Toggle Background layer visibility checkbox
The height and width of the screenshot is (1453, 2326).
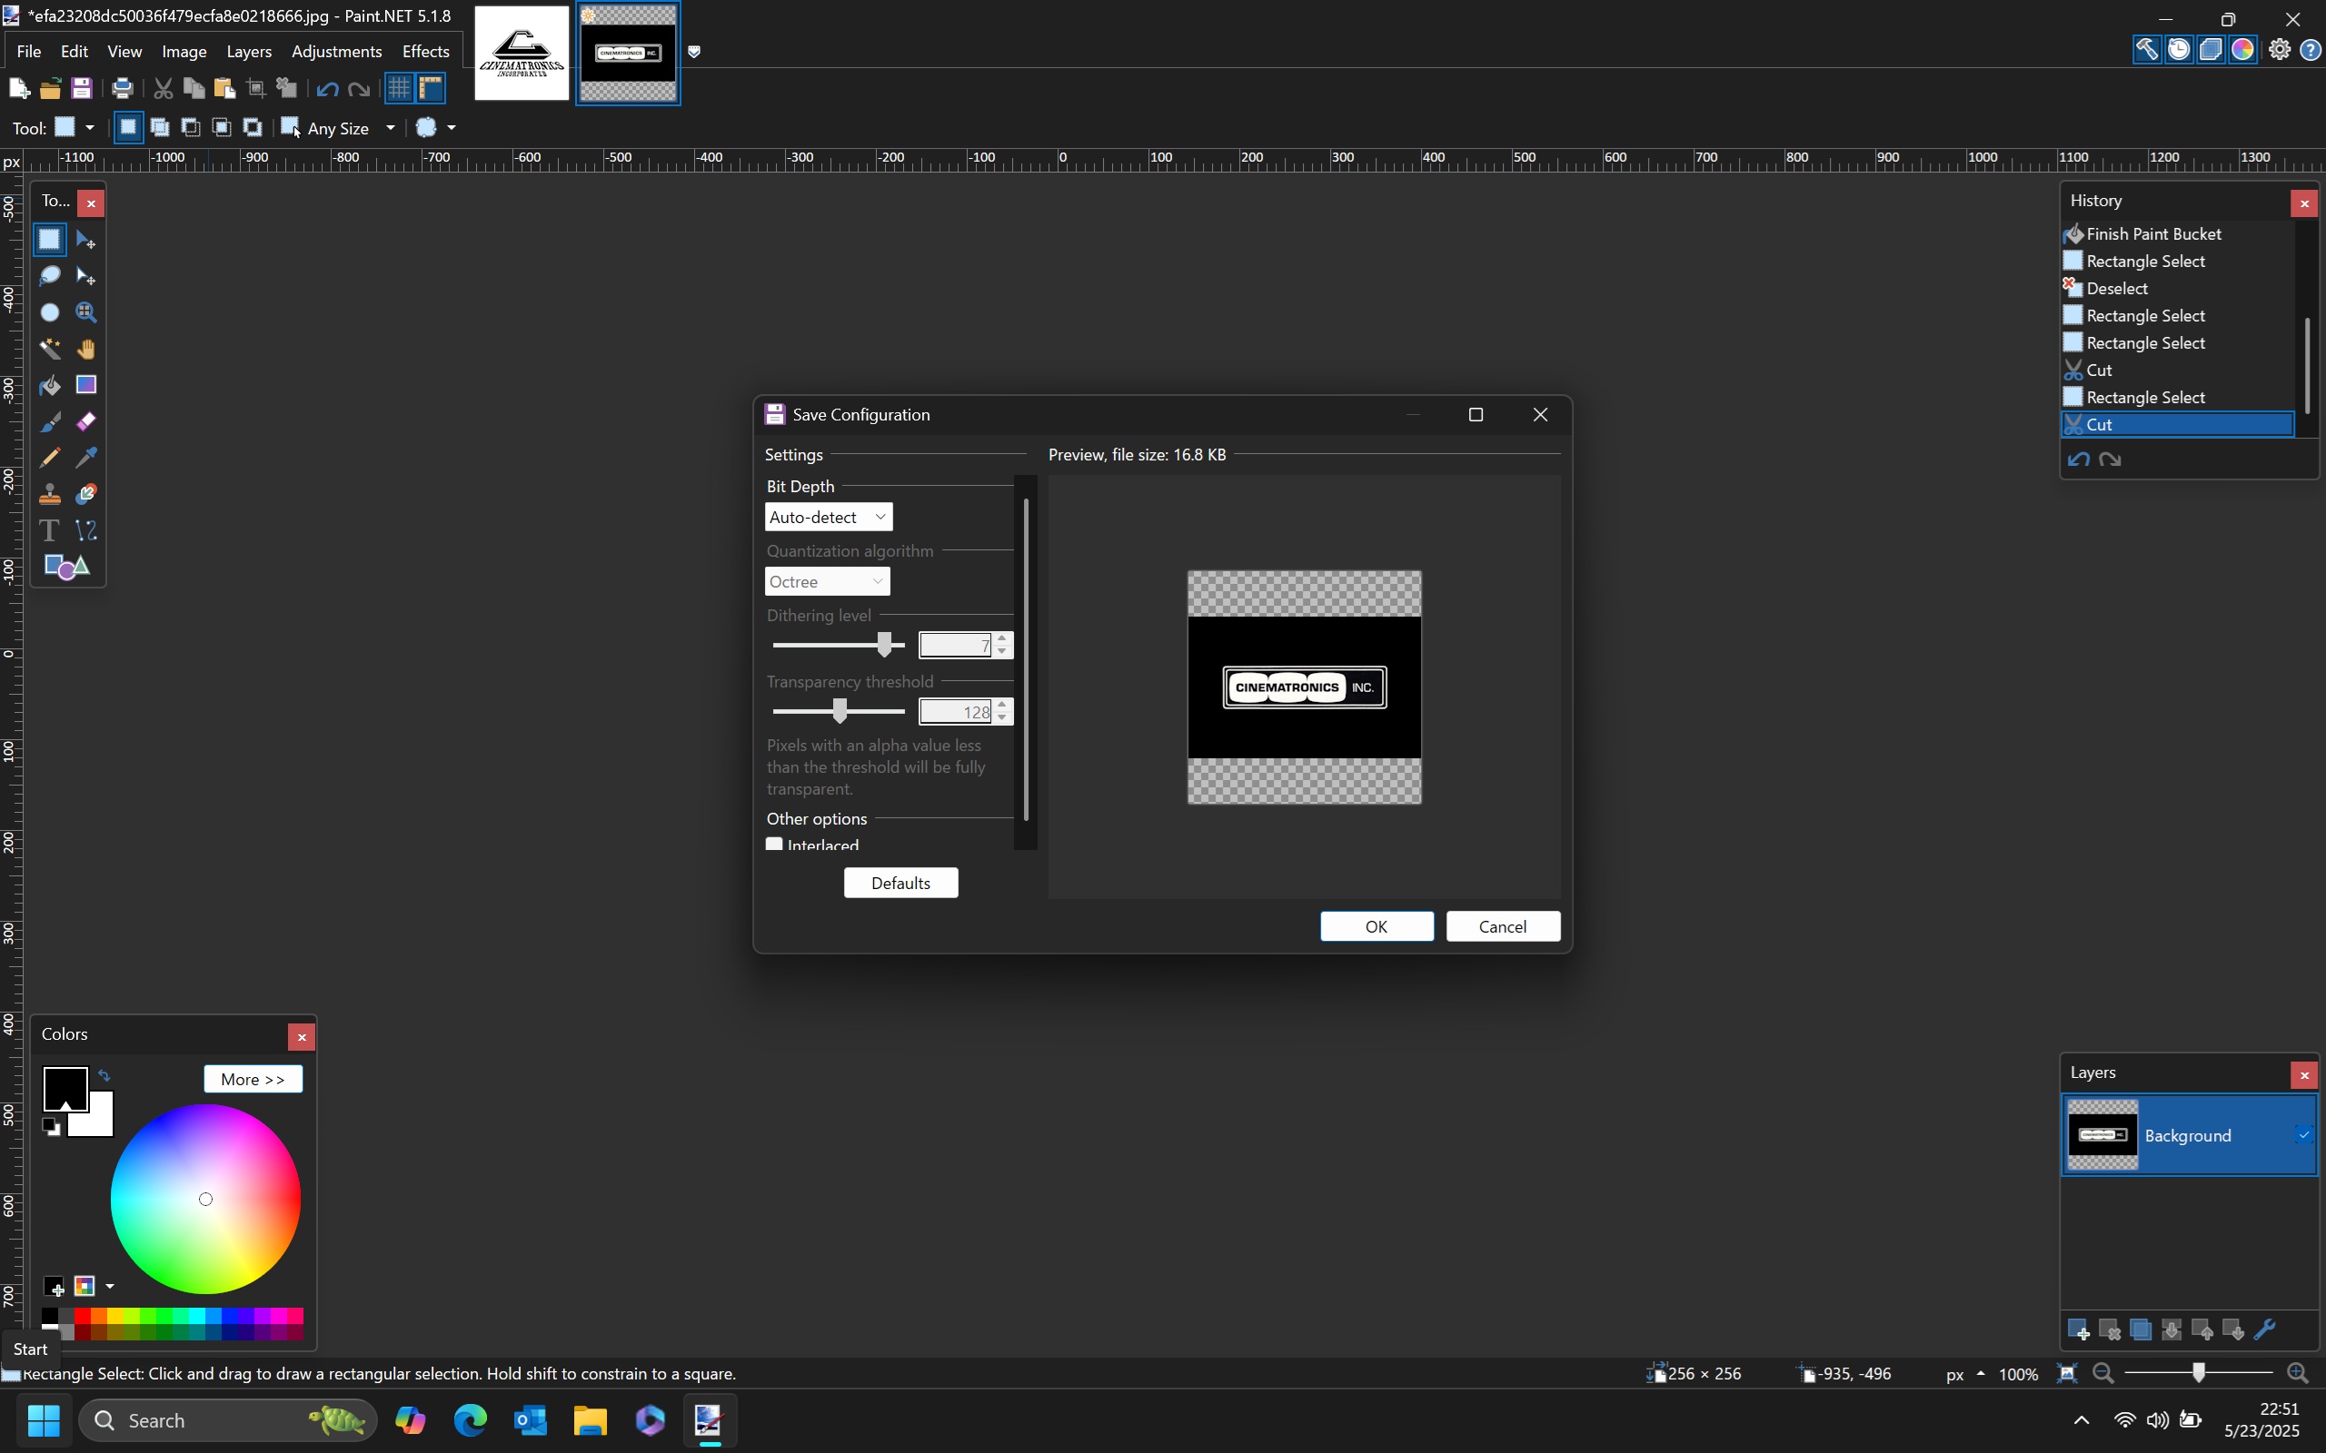2303,1135
